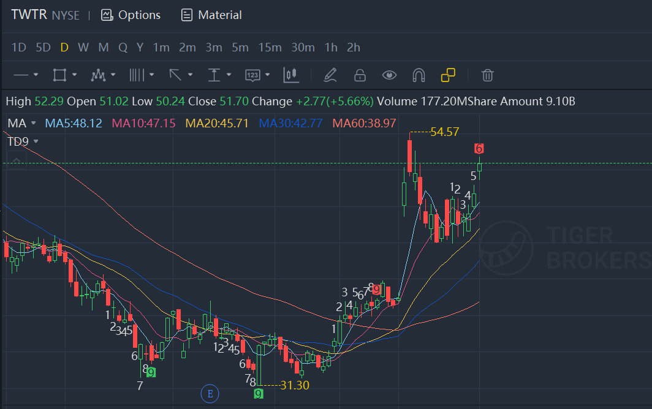Expand the MA indicator dropdown
652x409 pixels.
(33, 124)
